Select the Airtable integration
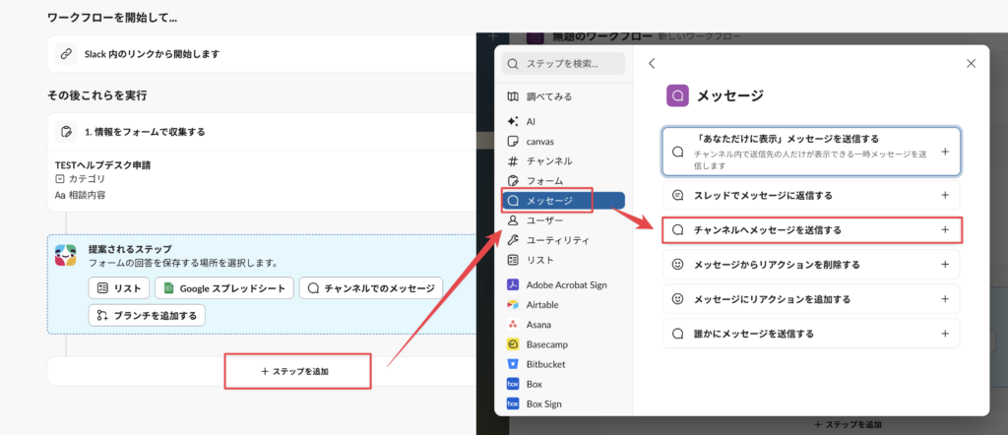The height and width of the screenshot is (435, 1008). tap(543, 305)
